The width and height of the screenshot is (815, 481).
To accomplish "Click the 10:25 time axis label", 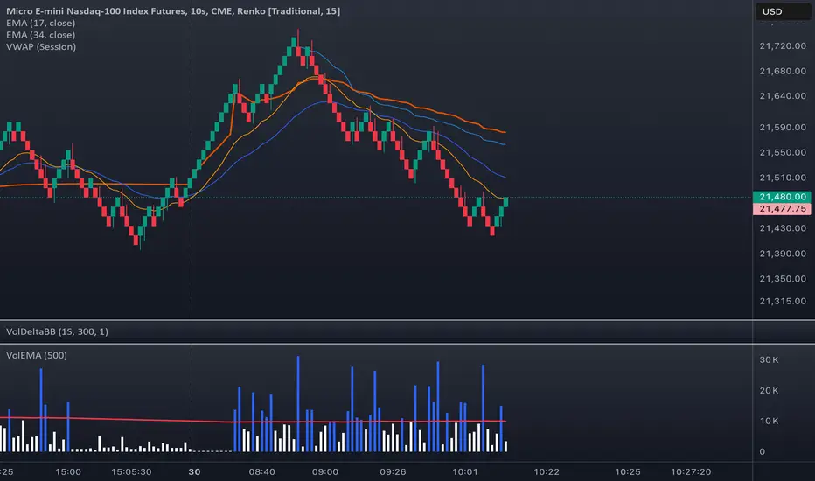I will (627, 471).
